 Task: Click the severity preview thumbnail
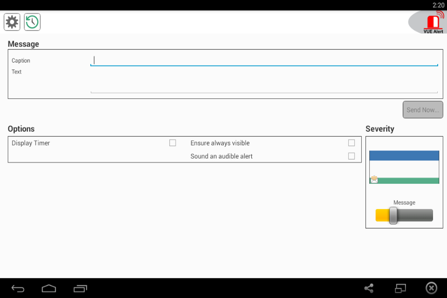click(x=404, y=167)
